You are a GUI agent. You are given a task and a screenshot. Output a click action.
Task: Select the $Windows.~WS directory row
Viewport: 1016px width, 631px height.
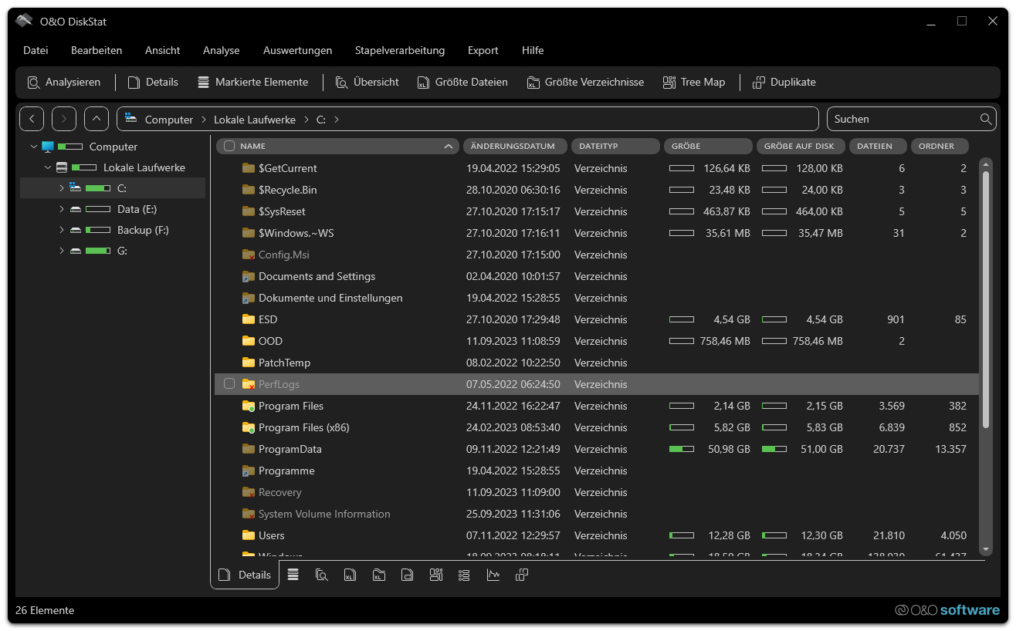click(596, 233)
